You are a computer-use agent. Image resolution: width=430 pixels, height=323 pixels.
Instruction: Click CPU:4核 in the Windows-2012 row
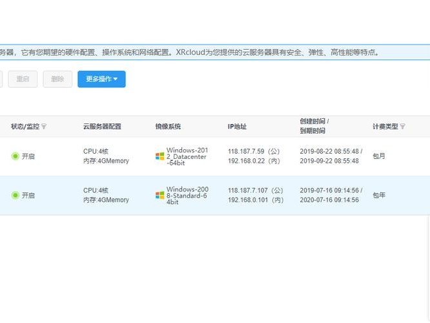(96, 151)
